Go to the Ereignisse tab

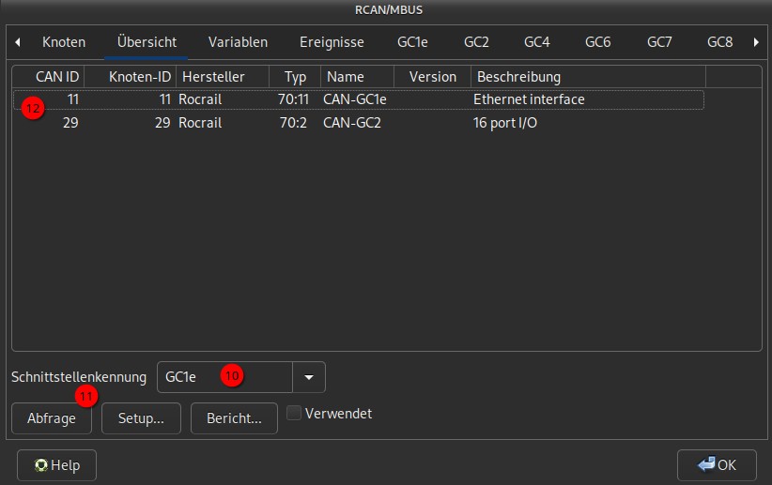point(332,42)
